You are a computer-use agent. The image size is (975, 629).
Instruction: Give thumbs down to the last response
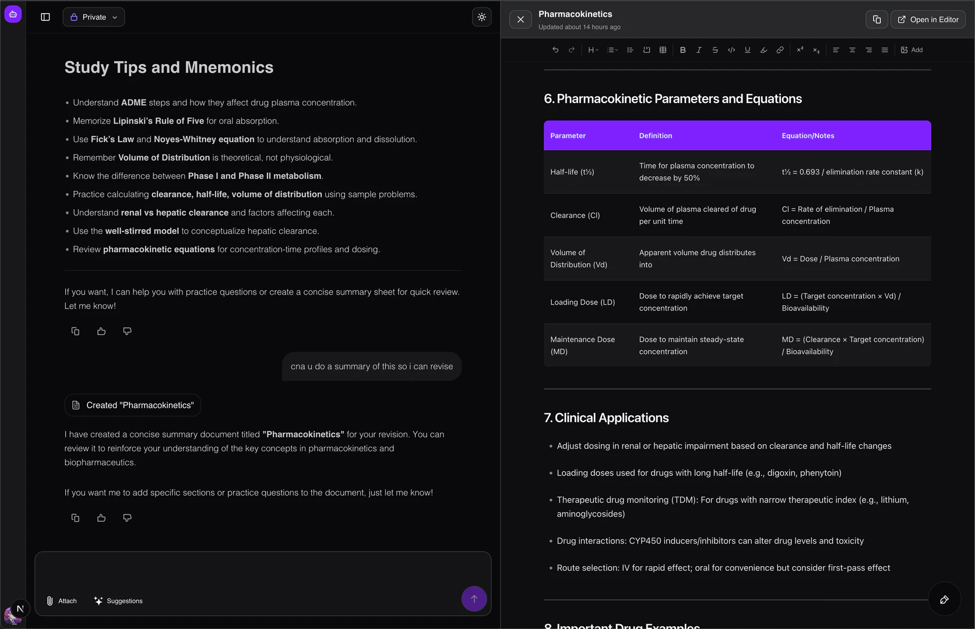(x=127, y=517)
